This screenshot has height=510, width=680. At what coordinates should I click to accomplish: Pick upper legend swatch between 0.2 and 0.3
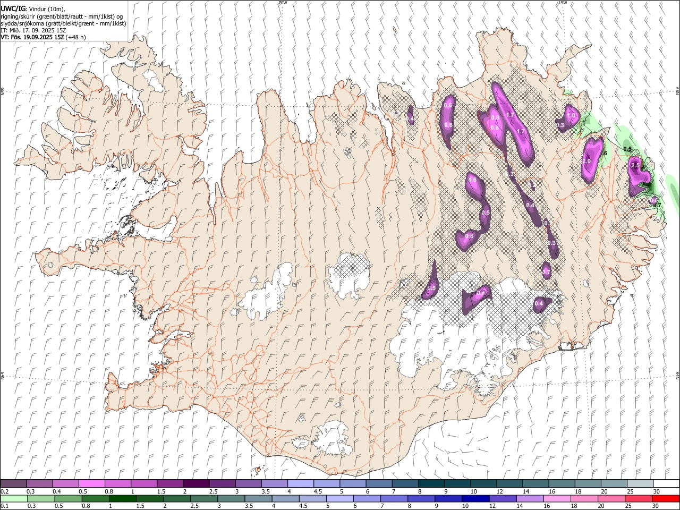(13, 484)
